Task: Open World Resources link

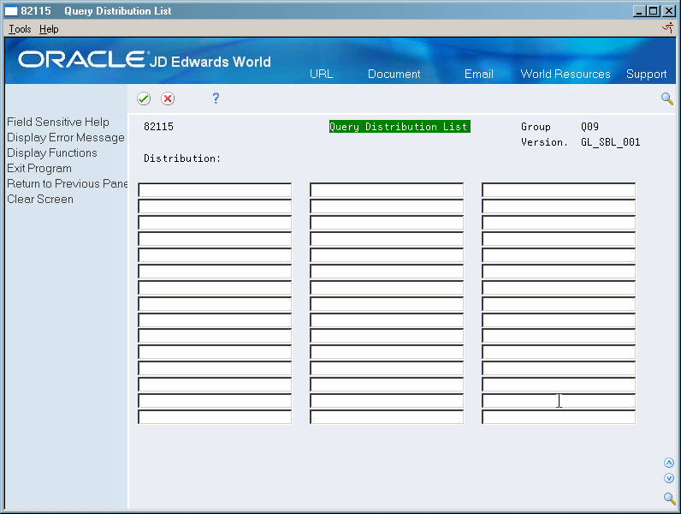Action: click(566, 74)
